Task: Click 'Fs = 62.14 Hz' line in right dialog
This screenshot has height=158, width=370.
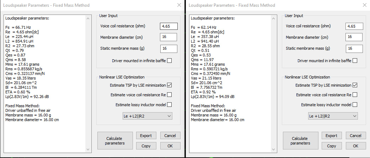Action: [x=204, y=27]
